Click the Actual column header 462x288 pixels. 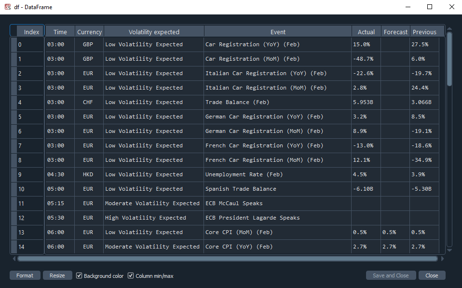click(x=366, y=32)
